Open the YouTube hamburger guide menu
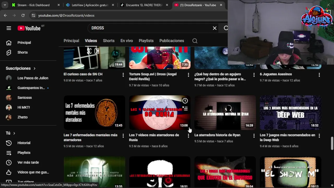 point(9,28)
